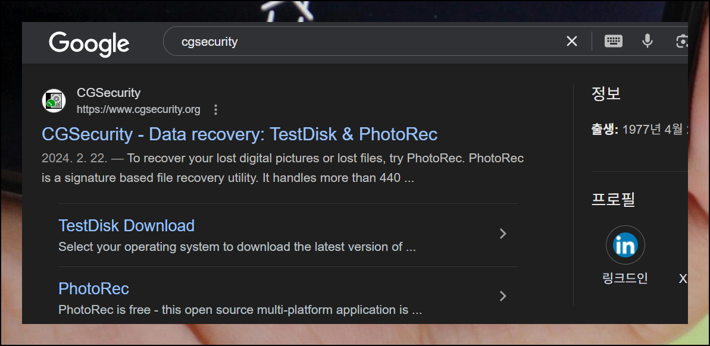Click the 프로필 heading in side panel
This screenshot has width=710, height=346.
613,199
